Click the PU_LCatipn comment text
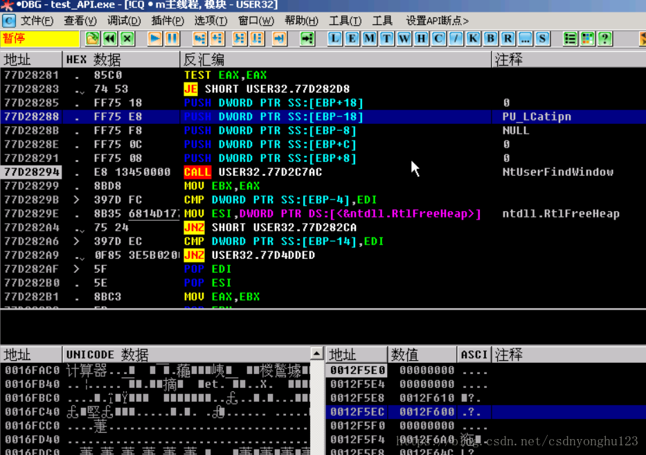This screenshot has width=646, height=455. (537, 116)
